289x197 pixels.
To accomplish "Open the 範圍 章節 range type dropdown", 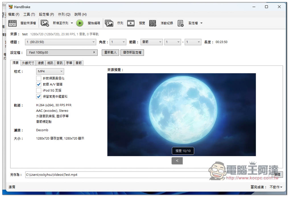I will coord(151,42).
